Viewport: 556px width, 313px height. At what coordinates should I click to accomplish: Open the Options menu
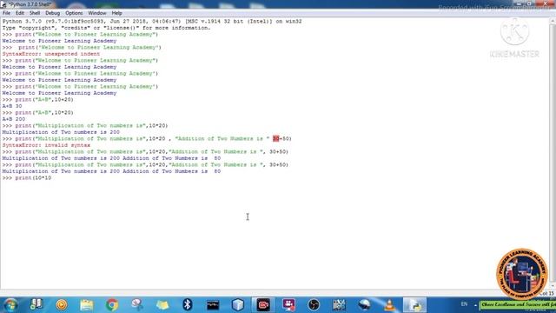point(74,13)
